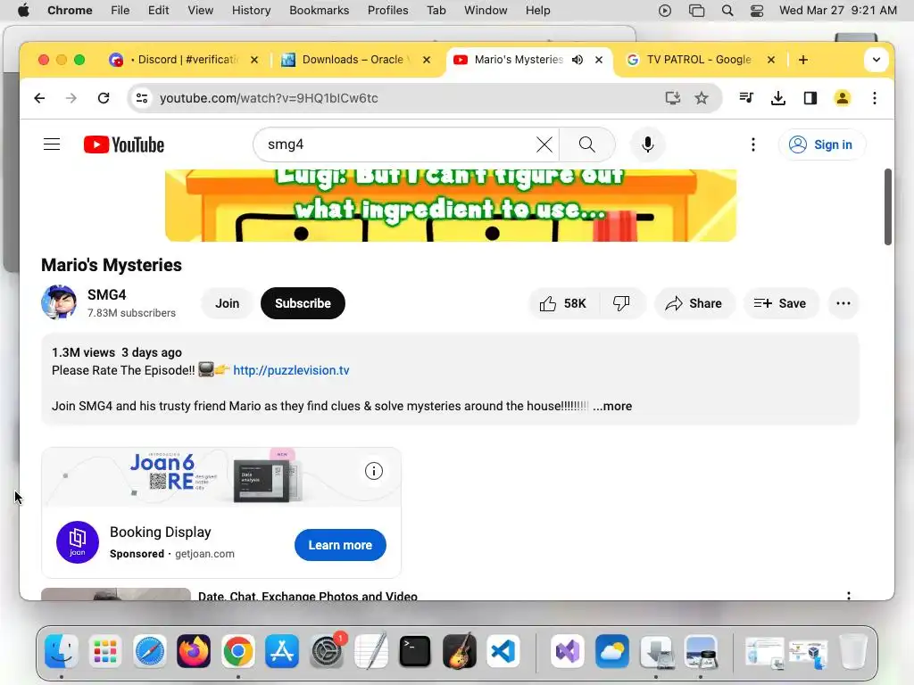Click the ad info circle icon

point(374,471)
